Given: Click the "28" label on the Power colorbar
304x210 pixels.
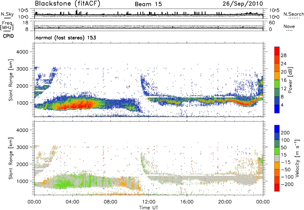Looking at the screenshot, I should pyautogui.click(x=283, y=55).
